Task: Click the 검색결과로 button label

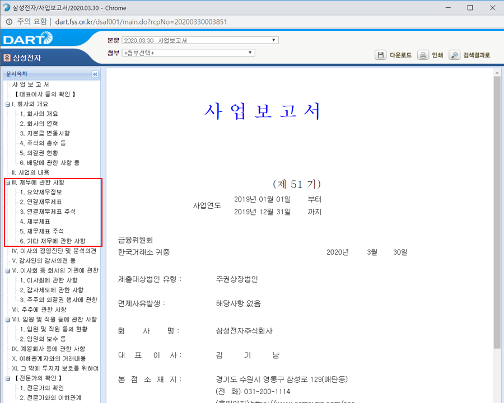Action: [x=477, y=55]
